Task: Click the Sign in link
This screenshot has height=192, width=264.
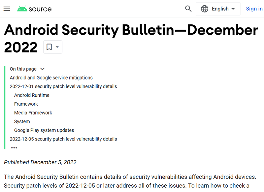Action: [x=254, y=9]
